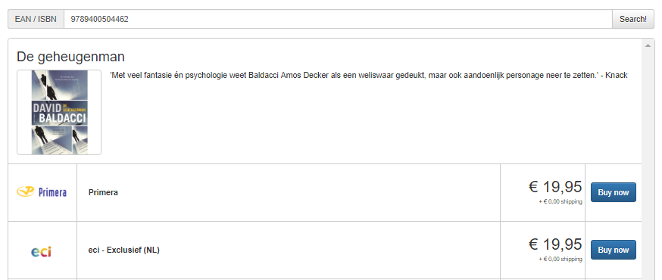Click the eci logo icon
The width and height of the screenshot is (662, 280).
(x=42, y=252)
